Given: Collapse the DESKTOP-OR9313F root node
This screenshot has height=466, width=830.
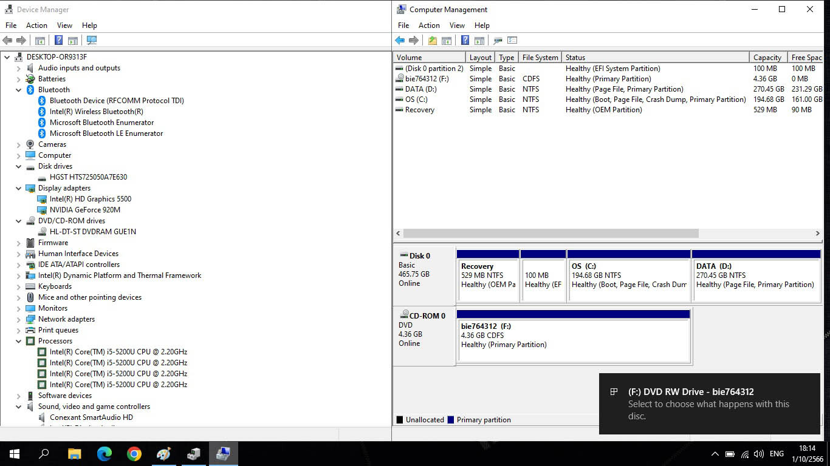Looking at the screenshot, I should (x=7, y=57).
